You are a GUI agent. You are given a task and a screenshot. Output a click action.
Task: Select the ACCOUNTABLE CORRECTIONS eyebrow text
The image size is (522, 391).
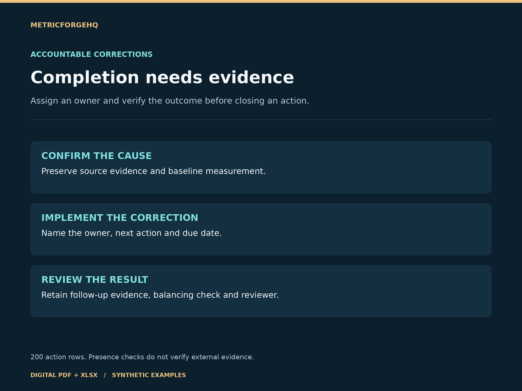pyautogui.click(x=91, y=54)
